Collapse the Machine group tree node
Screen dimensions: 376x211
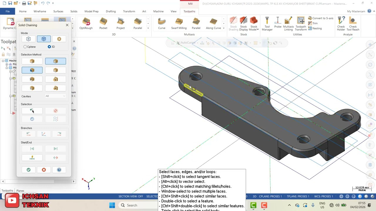click(x=3, y=61)
